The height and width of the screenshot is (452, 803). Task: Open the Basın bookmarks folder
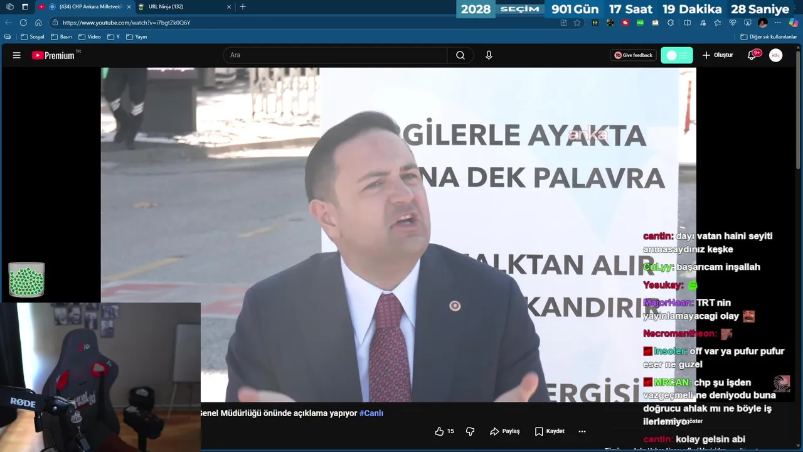(x=61, y=37)
